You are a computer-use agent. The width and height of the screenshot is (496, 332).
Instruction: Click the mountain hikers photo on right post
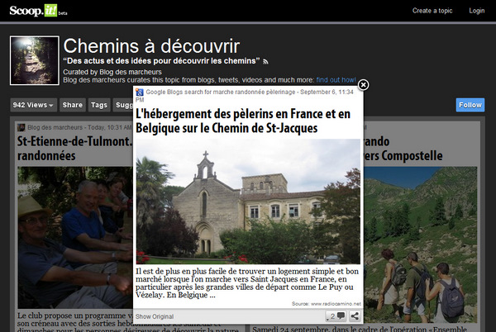(x=421, y=244)
